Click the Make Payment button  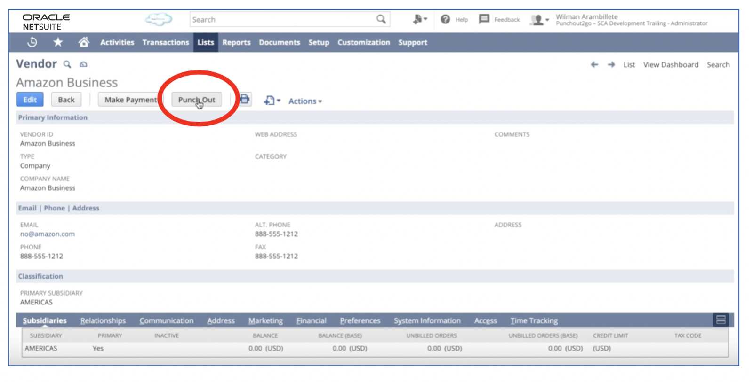[130, 100]
